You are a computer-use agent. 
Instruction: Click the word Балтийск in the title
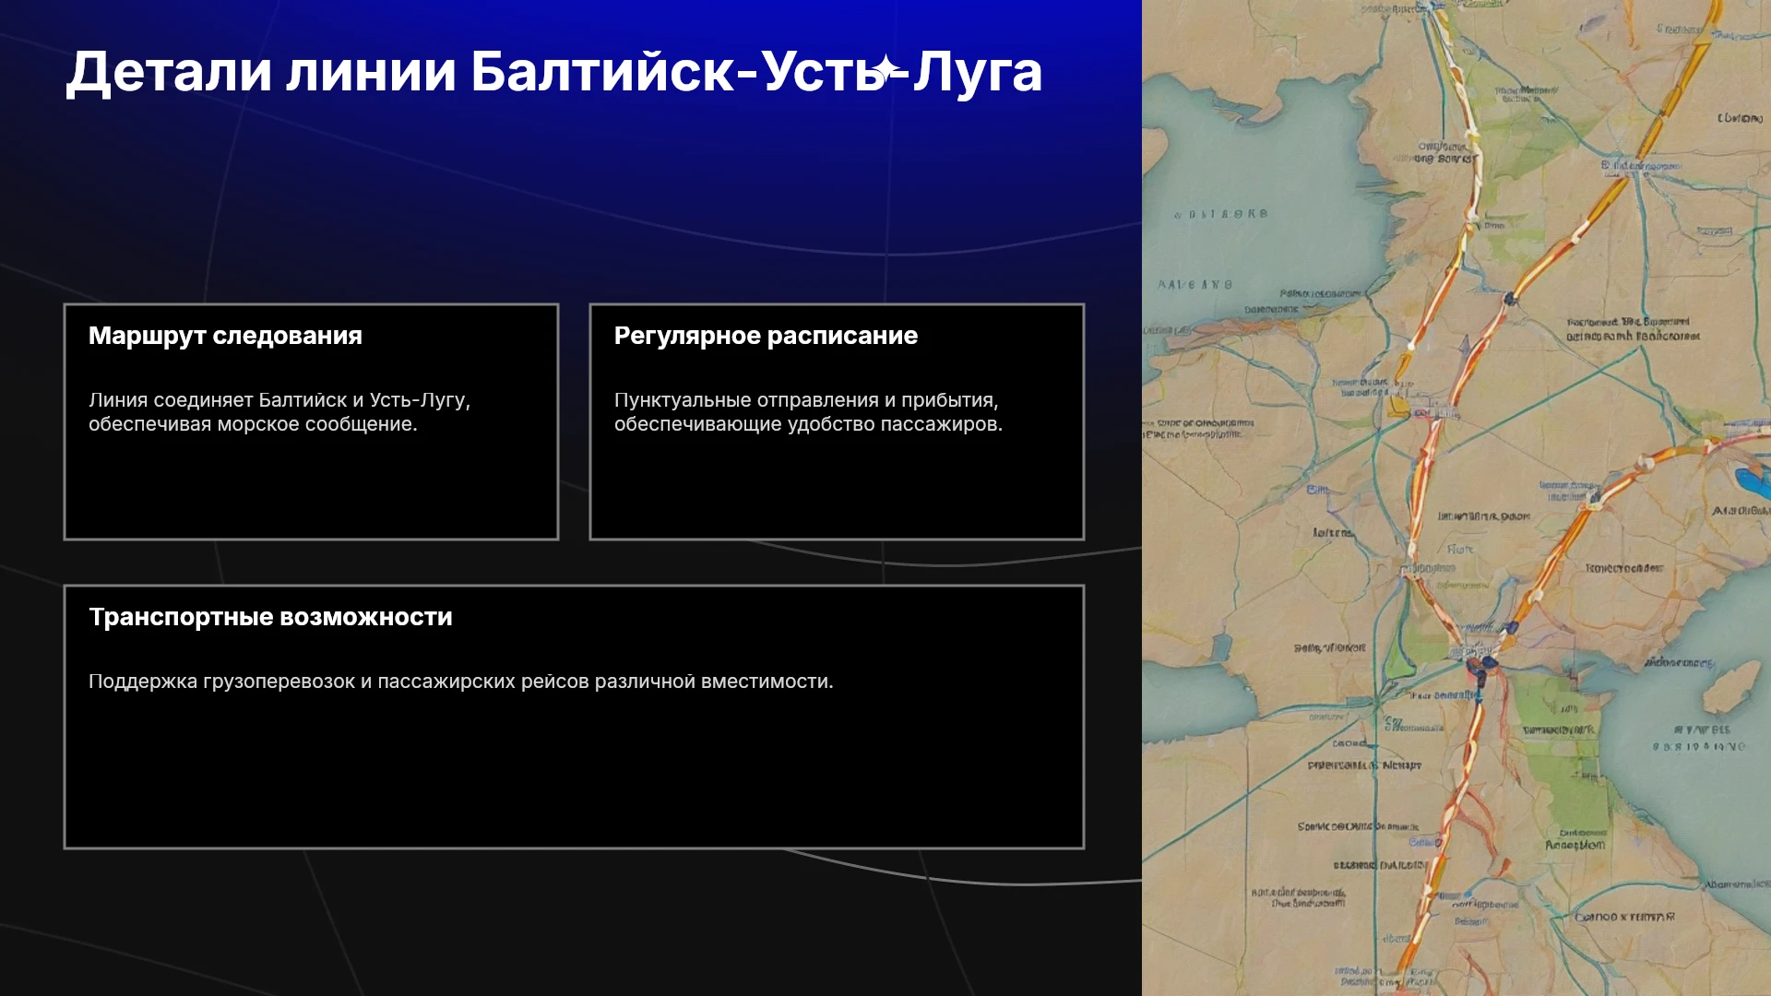click(x=602, y=72)
